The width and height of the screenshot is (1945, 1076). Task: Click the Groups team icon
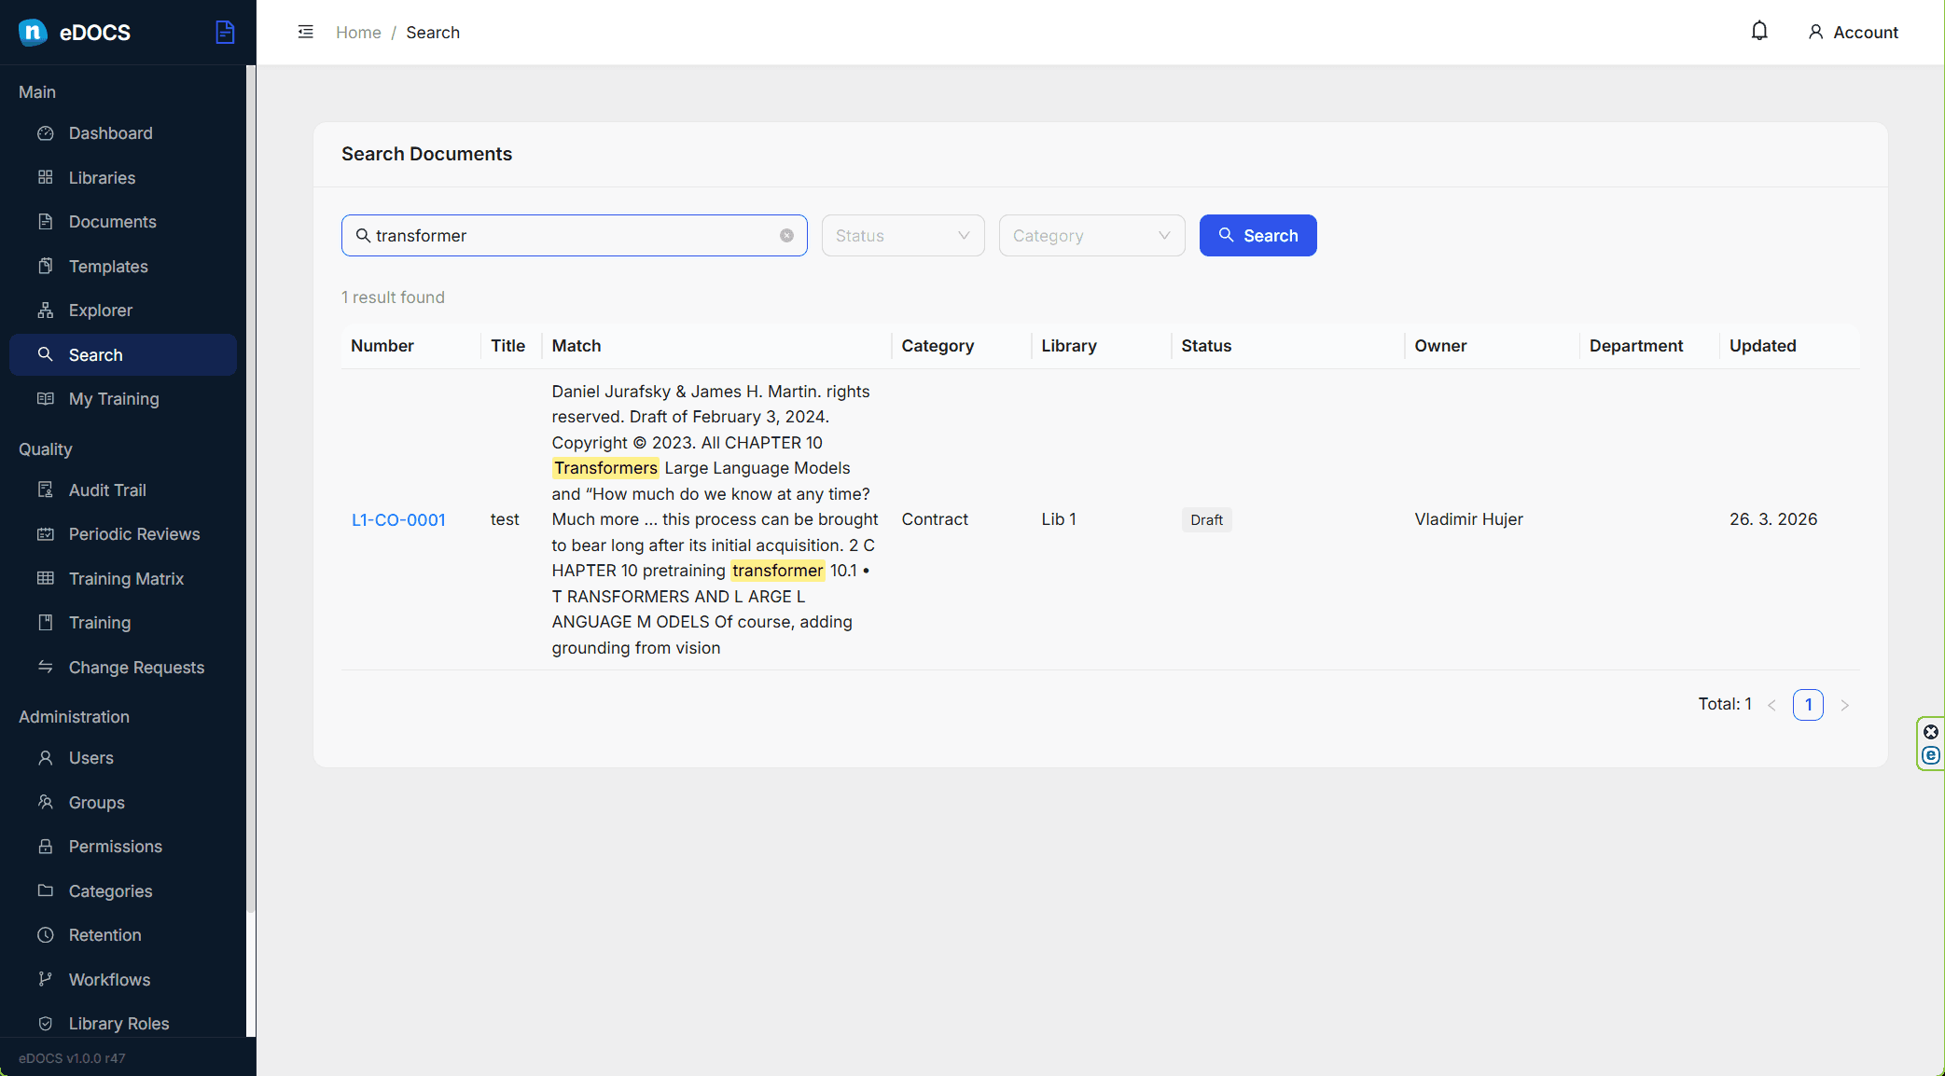pyautogui.click(x=46, y=802)
